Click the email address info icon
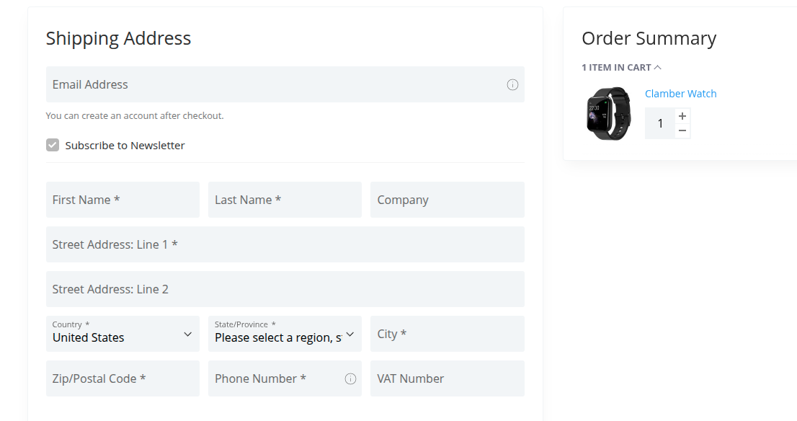797x421 pixels. [x=512, y=85]
